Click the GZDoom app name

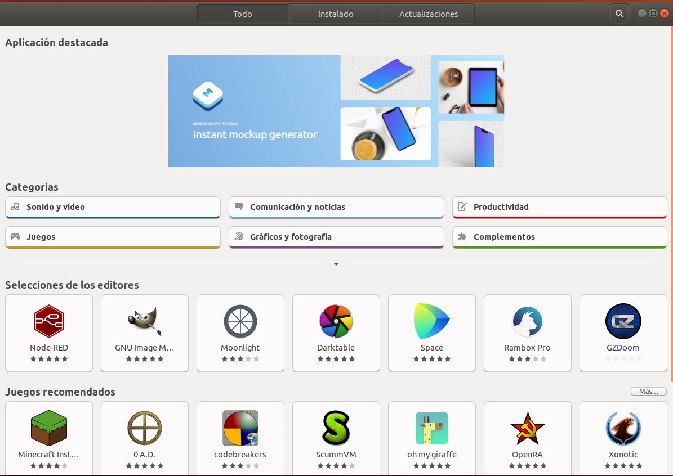(x=623, y=348)
